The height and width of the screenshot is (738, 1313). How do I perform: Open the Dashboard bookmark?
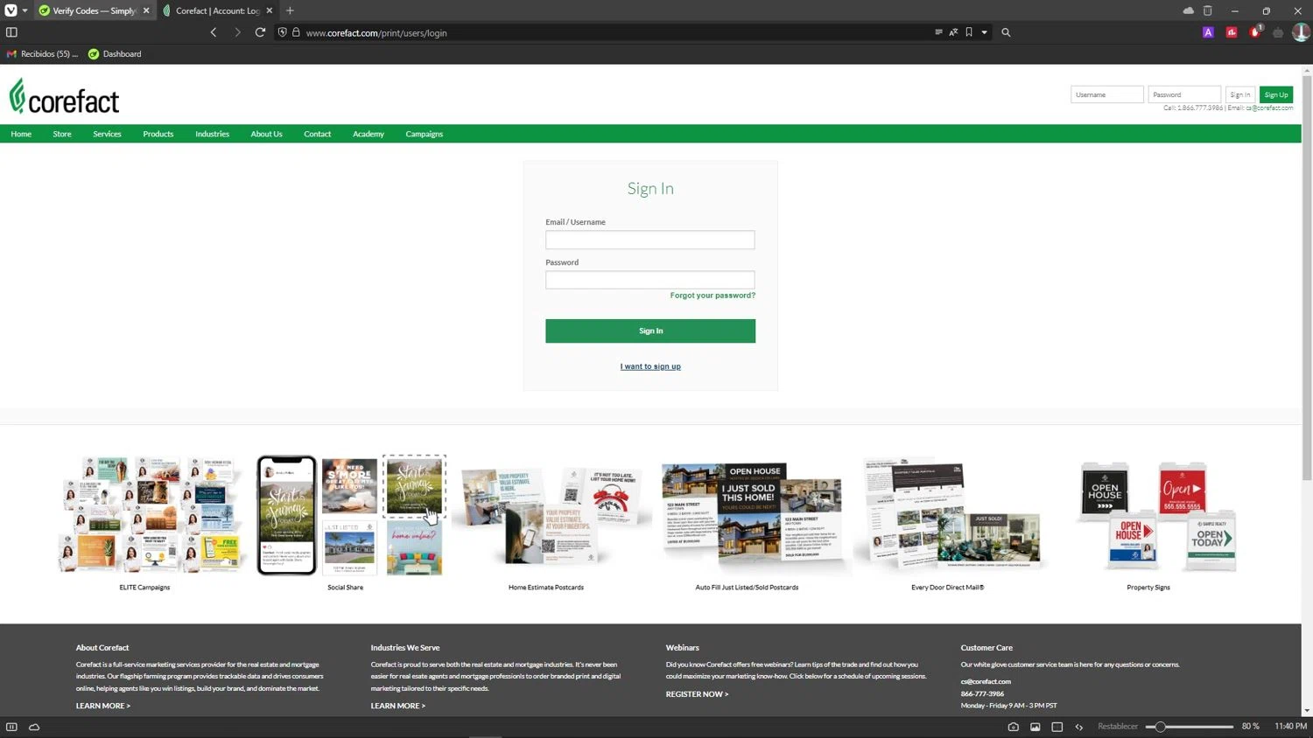[x=115, y=54]
